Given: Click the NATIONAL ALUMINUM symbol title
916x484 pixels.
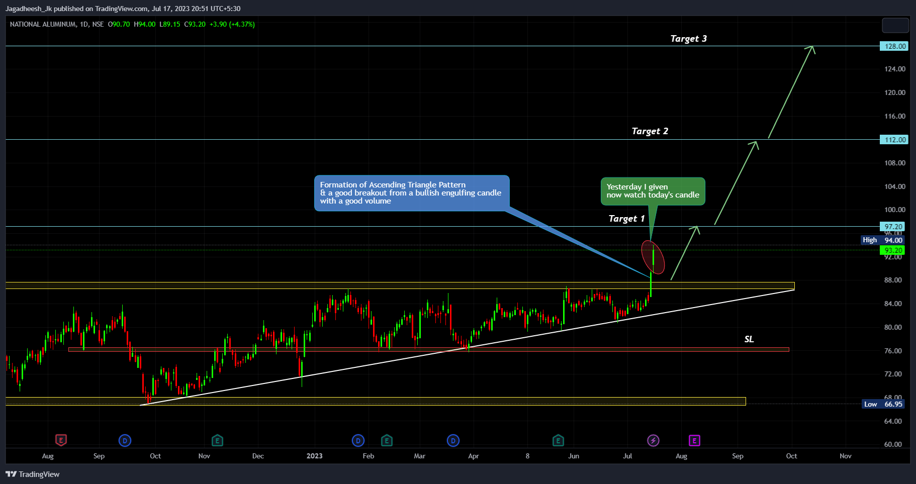Looking at the screenshot, I should pos(43,24).
